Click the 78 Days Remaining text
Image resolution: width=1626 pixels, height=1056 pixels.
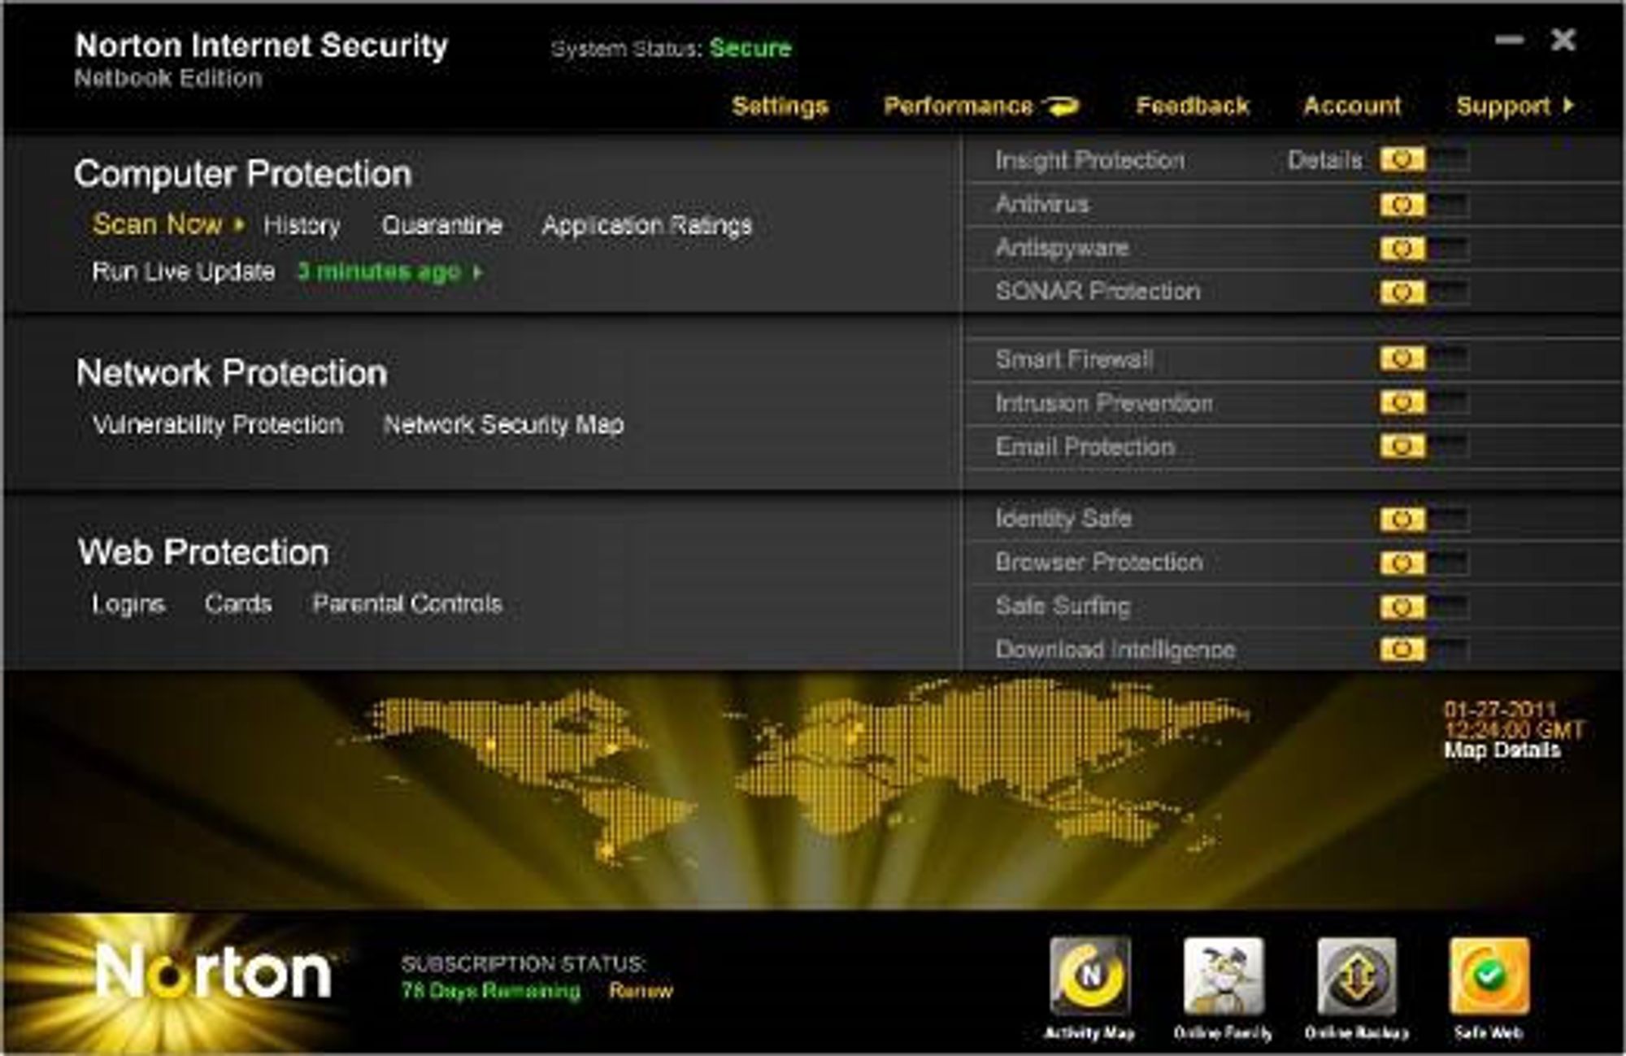coord(491,991)
